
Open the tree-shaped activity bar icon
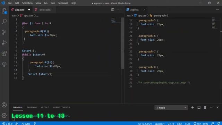tap(4, 64)
